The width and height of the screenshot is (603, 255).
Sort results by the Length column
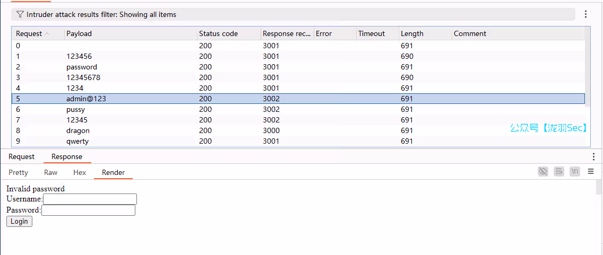[412, 34]
